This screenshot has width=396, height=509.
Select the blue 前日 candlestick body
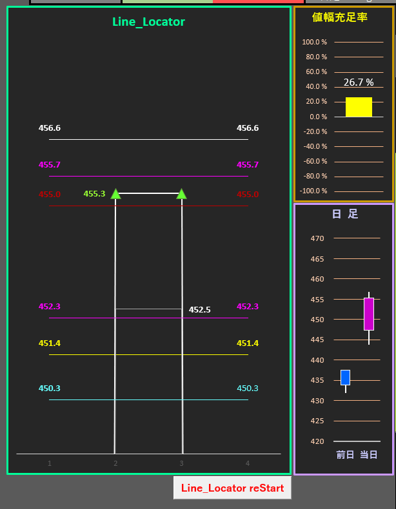345,377
